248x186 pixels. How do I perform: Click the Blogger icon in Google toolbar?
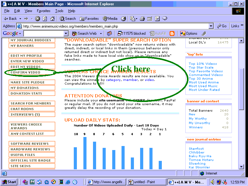pos(172,33)
